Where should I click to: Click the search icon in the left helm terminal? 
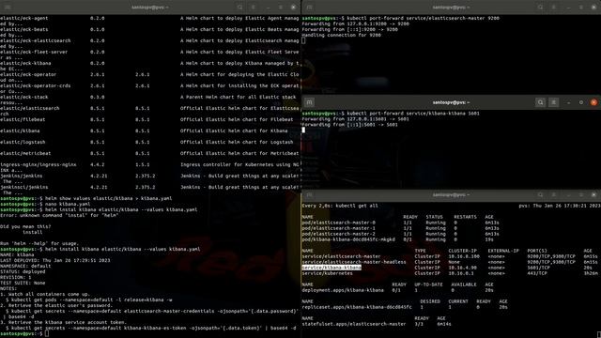(240, 7)
